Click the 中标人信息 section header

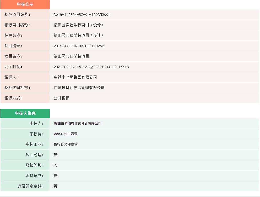25,113
